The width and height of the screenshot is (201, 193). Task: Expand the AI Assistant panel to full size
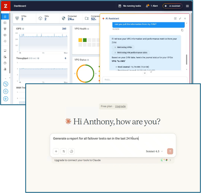[180, 19]
